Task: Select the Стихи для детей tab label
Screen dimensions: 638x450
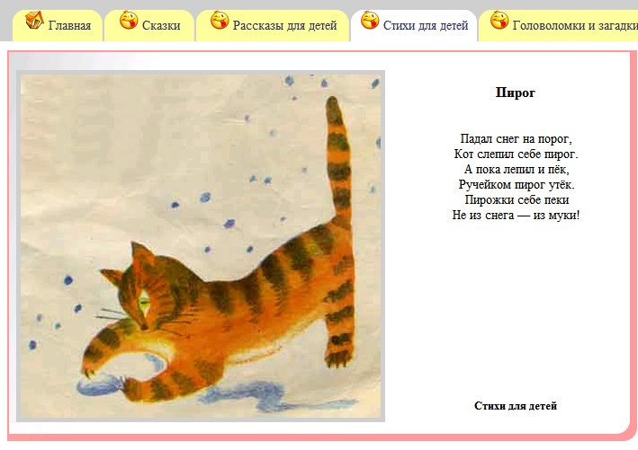Action: click(x=426, y=25)
